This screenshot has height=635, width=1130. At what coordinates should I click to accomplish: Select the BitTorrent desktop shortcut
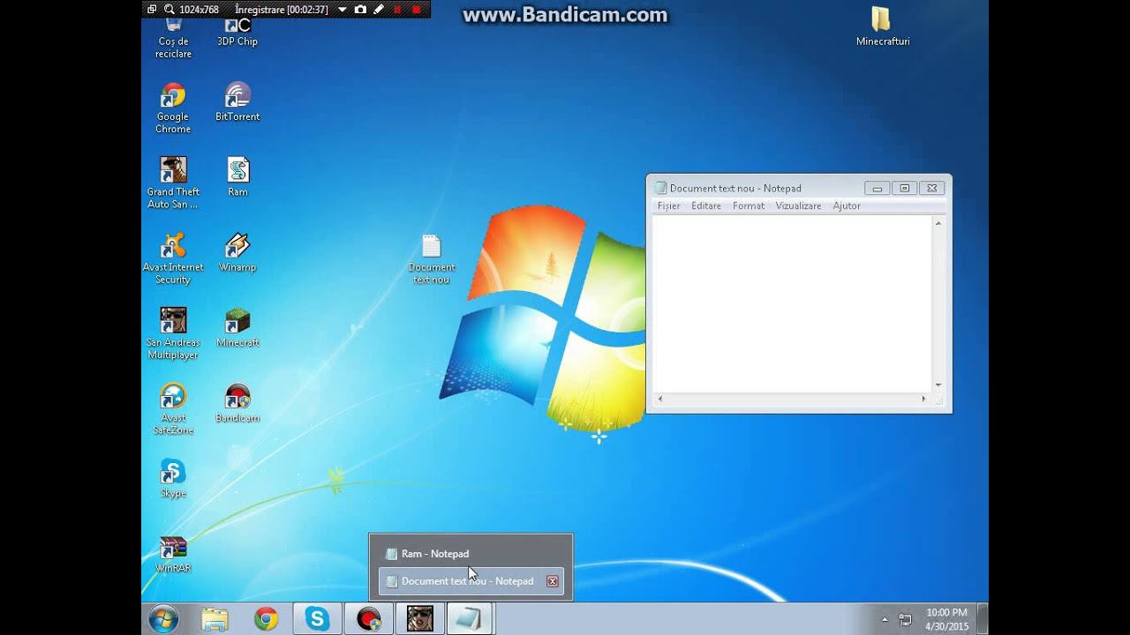pos(237,101)
